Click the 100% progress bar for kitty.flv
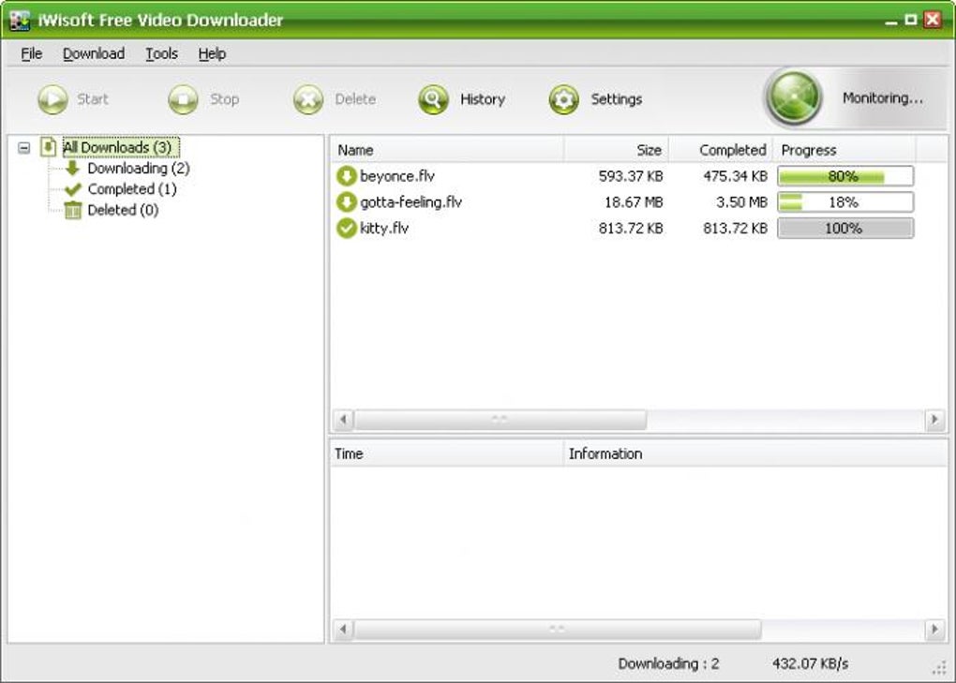Viewport: 956px width, 683px height. click(x=845, y=229)
